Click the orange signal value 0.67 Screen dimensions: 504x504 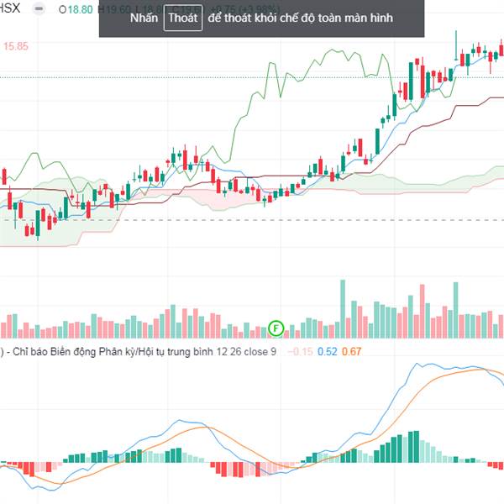point(351,352)
